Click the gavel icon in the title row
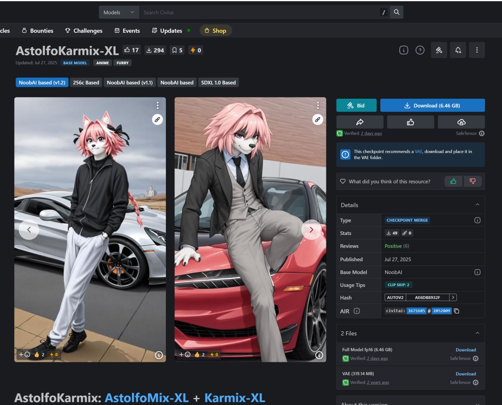The height and width of the screenshot is (405, 502). point(439,50)
